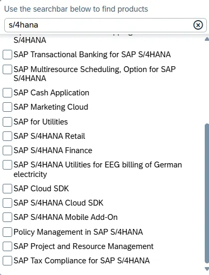Check the SAP S/4HANA Cloud SDK box
This screenshot has width=209, height=275.
7,203
